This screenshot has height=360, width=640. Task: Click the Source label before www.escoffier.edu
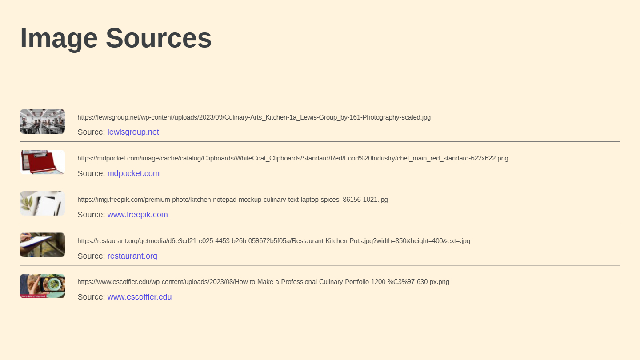tap(91, 297)
